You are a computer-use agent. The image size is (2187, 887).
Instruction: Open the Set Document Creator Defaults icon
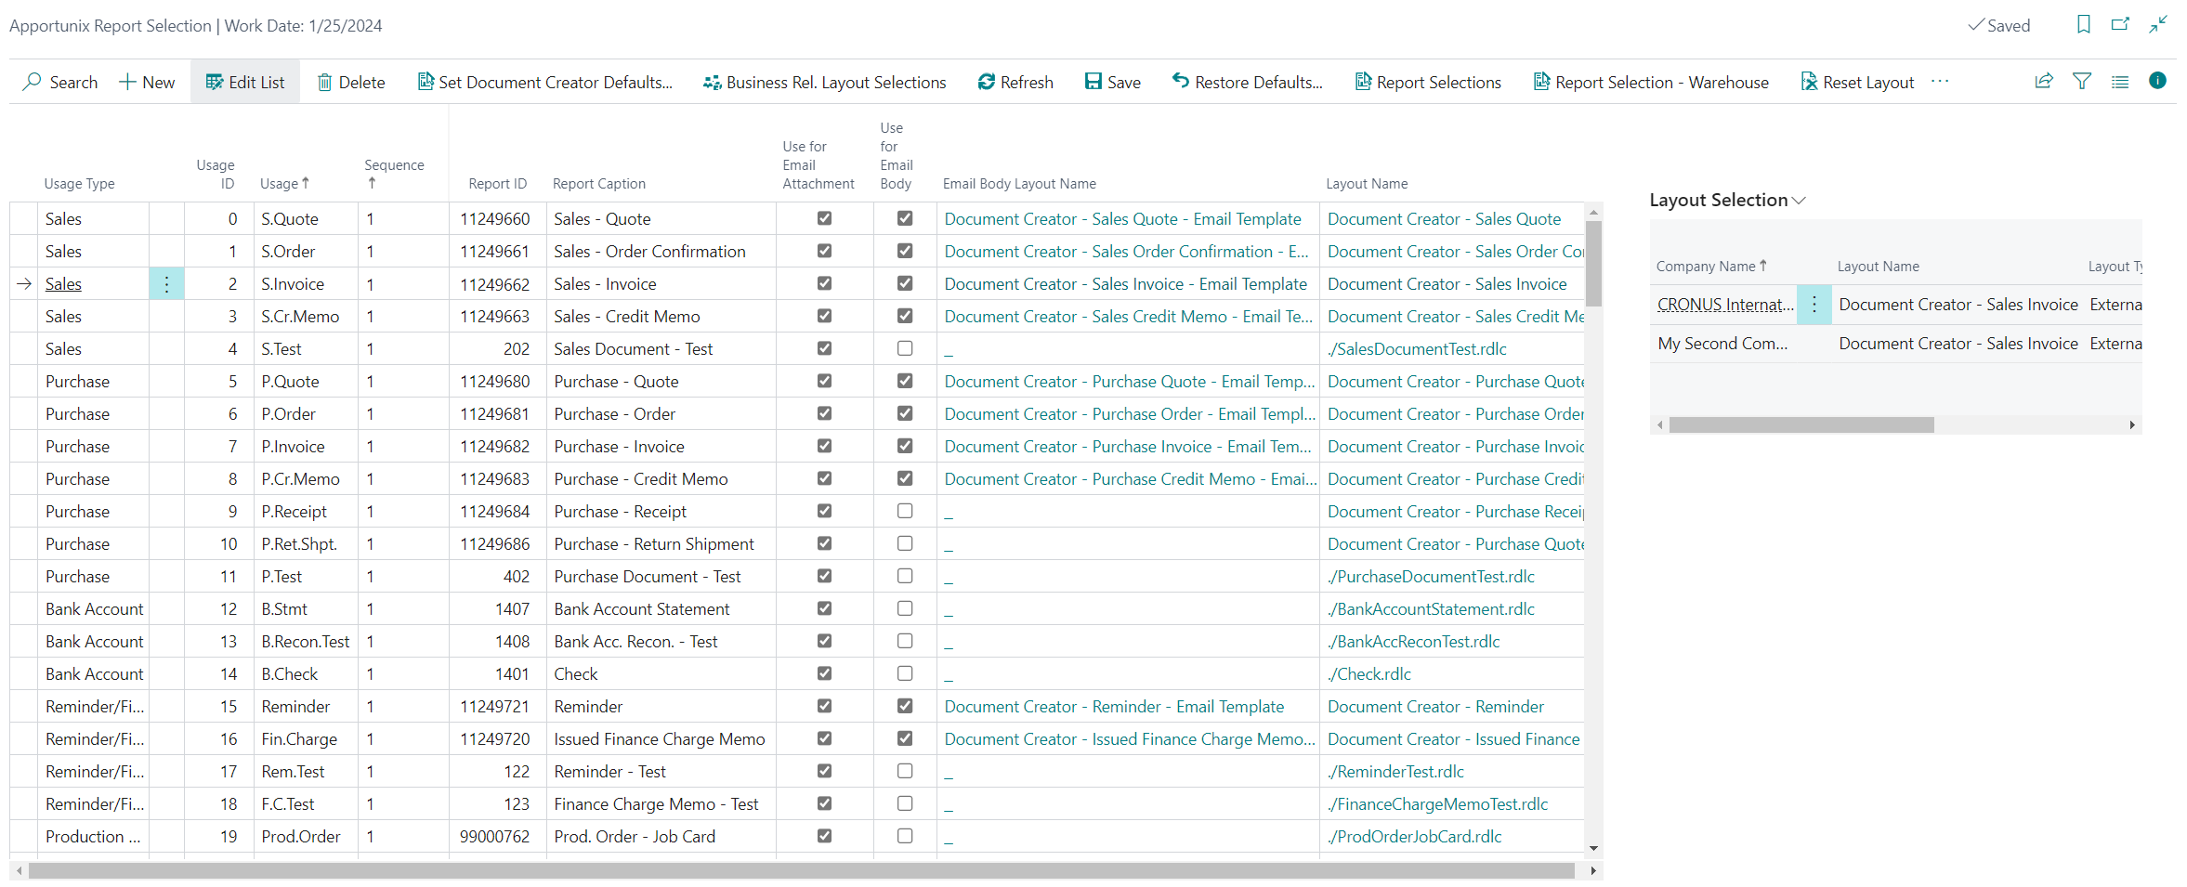click(426, 82)
